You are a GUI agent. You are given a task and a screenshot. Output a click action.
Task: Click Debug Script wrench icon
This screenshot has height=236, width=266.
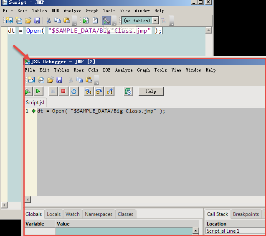click(106, 21)
